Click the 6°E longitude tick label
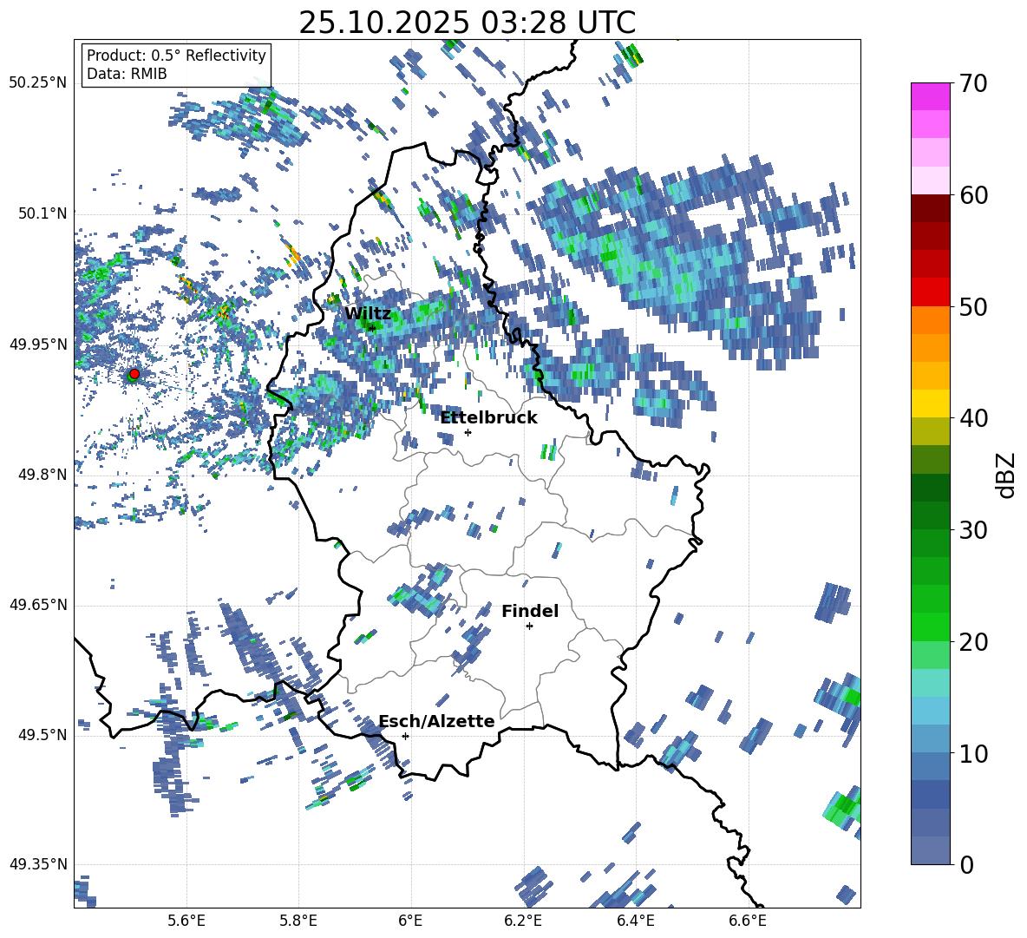Viewport: 1027px width, 938px height. pyautogui.click(x=410, y=921)
